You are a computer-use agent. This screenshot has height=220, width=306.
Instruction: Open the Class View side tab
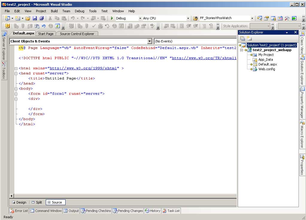(302, 43)
